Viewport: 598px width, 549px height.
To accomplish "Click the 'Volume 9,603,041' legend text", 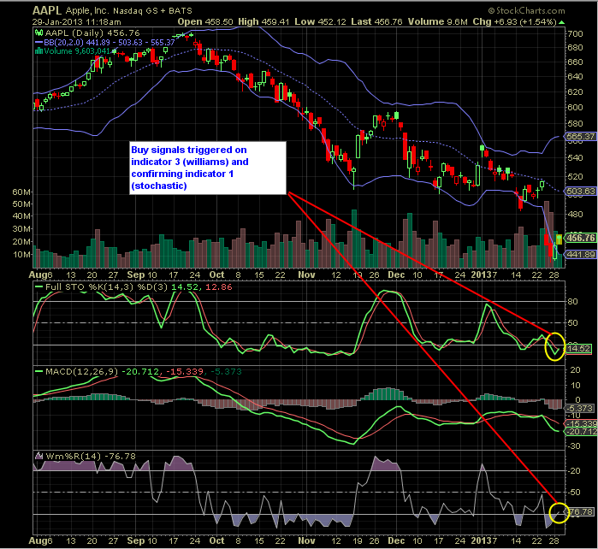I will (77, 50).
